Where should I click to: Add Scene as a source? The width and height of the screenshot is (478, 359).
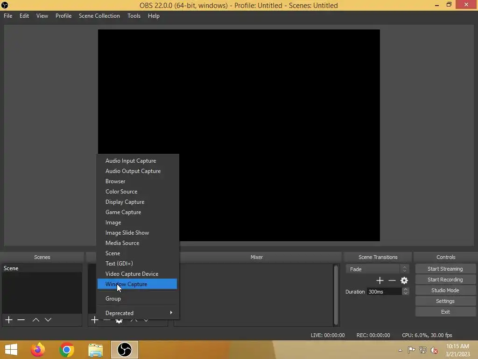137,253
